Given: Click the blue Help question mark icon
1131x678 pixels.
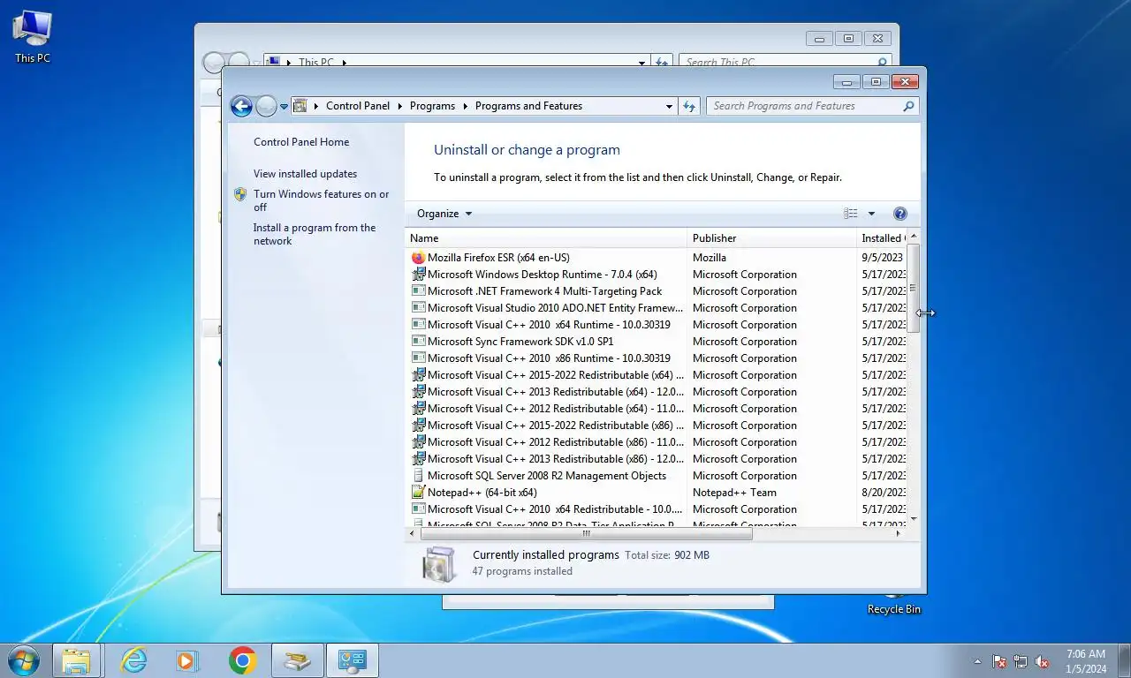Looking at the screenshot, I should (899, 214).
